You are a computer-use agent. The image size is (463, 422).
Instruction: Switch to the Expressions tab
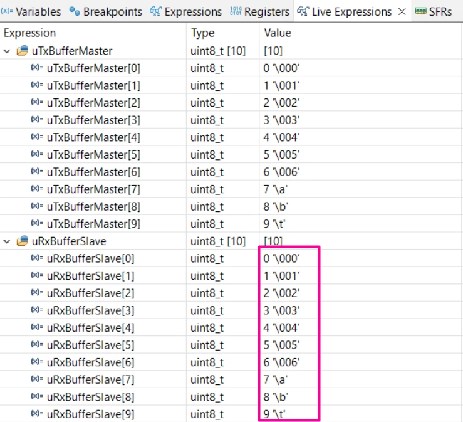[x=185, y=12]
